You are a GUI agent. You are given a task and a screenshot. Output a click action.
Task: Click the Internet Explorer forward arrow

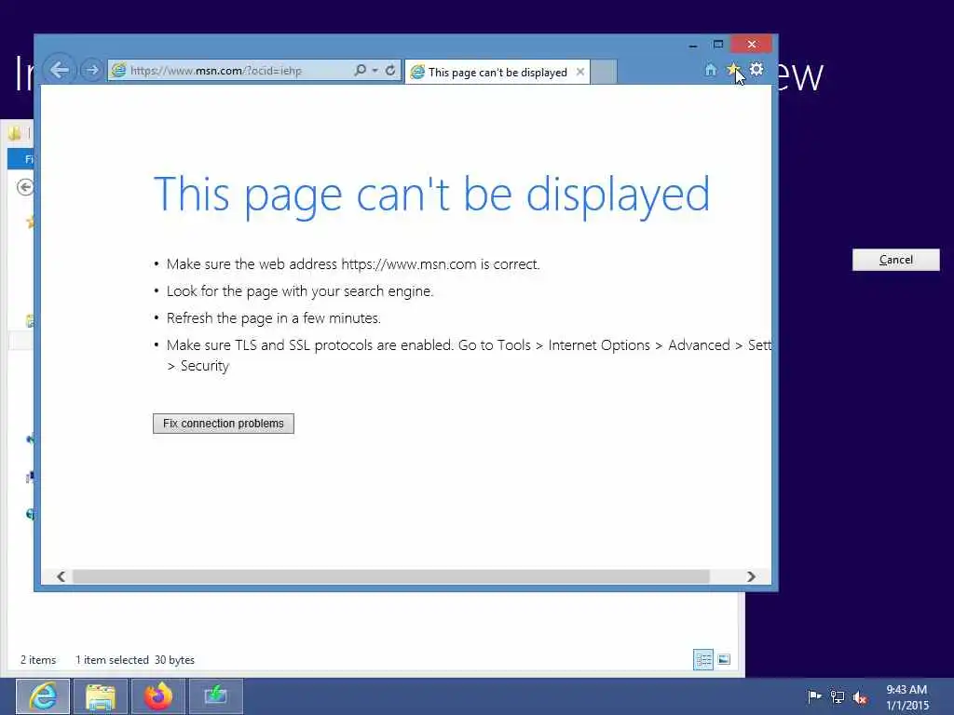coord(92,71)
